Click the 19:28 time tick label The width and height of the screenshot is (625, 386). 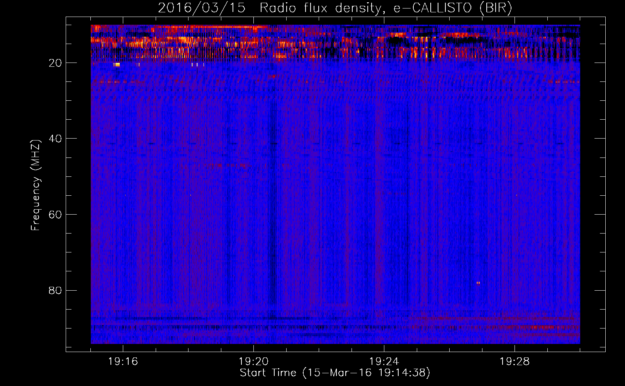click(515, 362)
